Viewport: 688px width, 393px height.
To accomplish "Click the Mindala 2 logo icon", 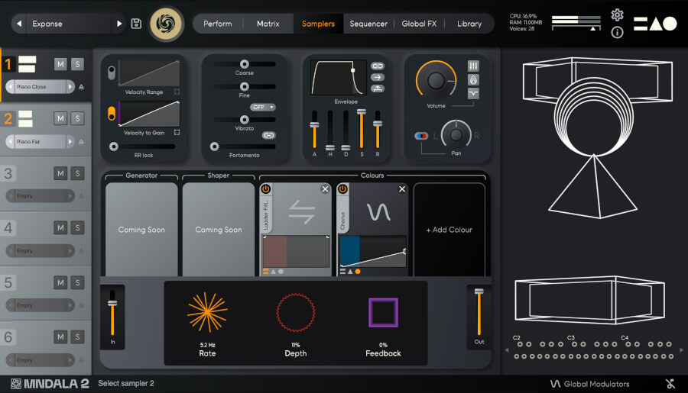I will point(16,384).
